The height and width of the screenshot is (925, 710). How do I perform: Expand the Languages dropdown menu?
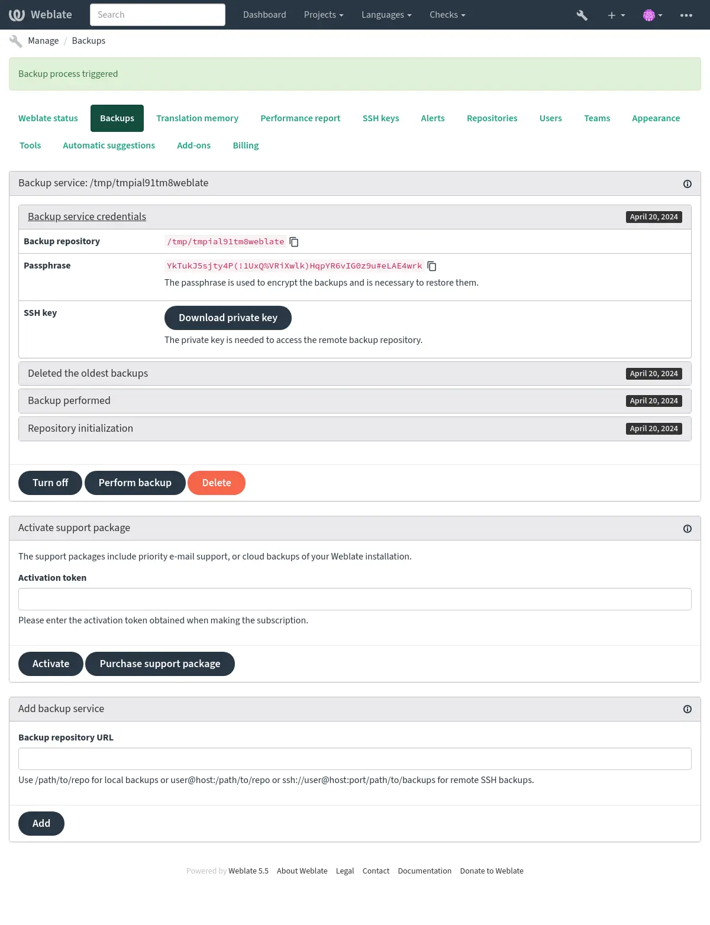(386, 15)
